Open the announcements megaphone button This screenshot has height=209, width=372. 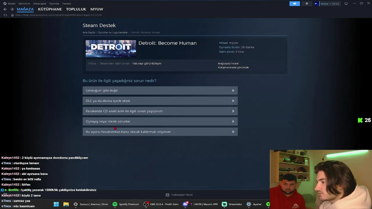[x=294, y=3]
